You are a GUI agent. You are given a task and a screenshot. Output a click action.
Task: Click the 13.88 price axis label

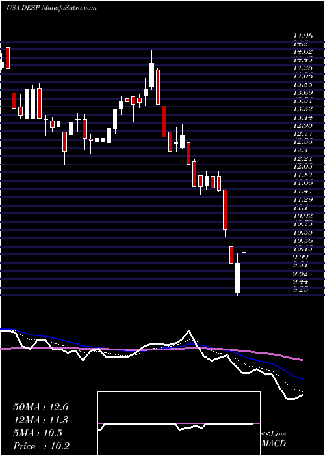(x=303, y=85)
